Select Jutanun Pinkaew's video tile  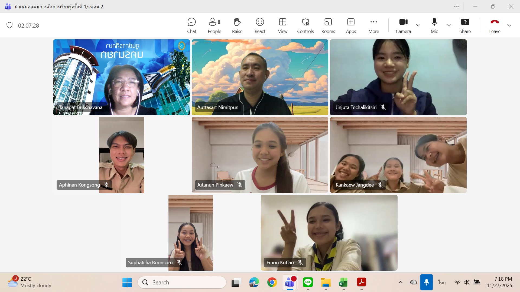pyautogui.click(x=260, y=155)
